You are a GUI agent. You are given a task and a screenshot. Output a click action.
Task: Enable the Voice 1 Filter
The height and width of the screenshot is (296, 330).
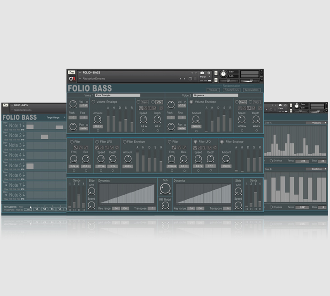tap(72, 142)
